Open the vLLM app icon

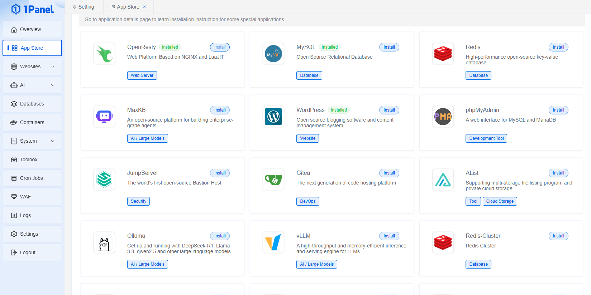tap(273, 242)
